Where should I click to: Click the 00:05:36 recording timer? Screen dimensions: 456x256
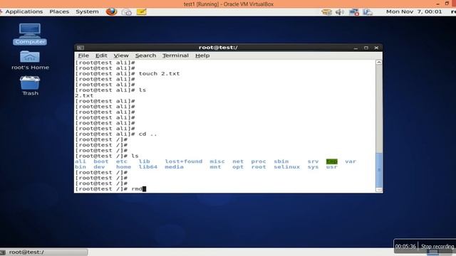(x=405, y=247)
